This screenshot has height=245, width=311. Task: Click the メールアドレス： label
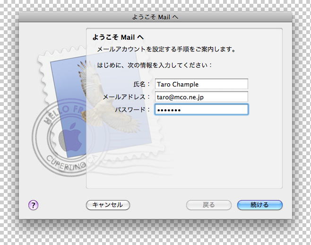[127, 97]
